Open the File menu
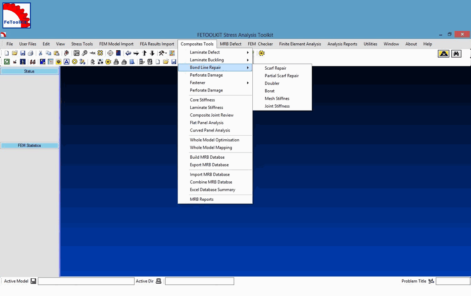 (9, 44)
